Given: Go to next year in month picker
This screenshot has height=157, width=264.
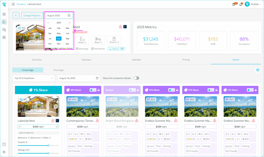Looking at the screenshot, I should (x=69, y=23).
